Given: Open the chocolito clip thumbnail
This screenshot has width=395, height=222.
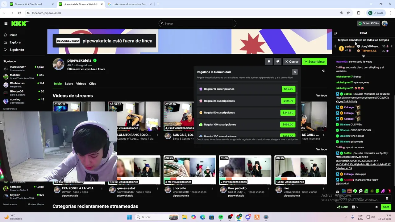Looking at the screenshot, I should point(189,170).
